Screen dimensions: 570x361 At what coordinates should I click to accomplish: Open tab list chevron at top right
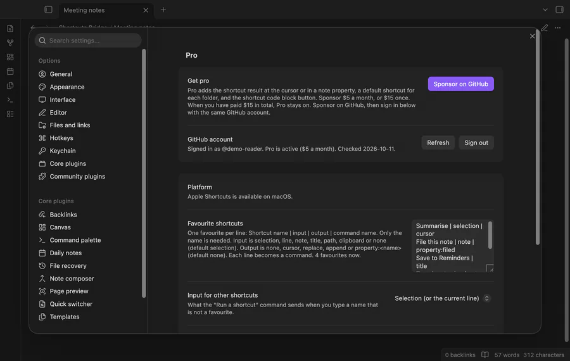tap(545, 9)
